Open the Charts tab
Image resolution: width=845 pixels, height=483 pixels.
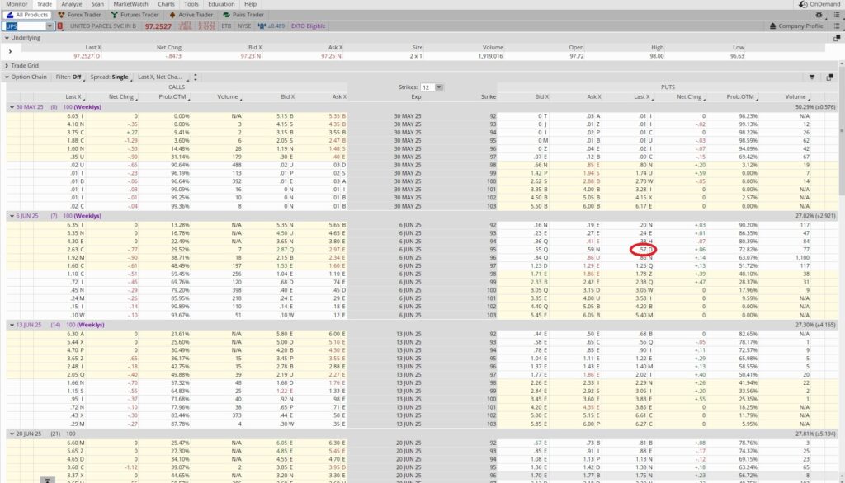[x=166, y=4]
